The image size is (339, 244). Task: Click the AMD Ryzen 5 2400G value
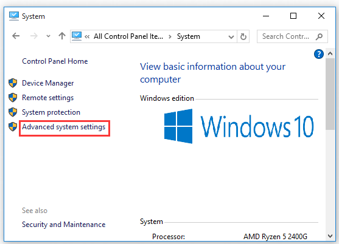(x=275, y=237)
